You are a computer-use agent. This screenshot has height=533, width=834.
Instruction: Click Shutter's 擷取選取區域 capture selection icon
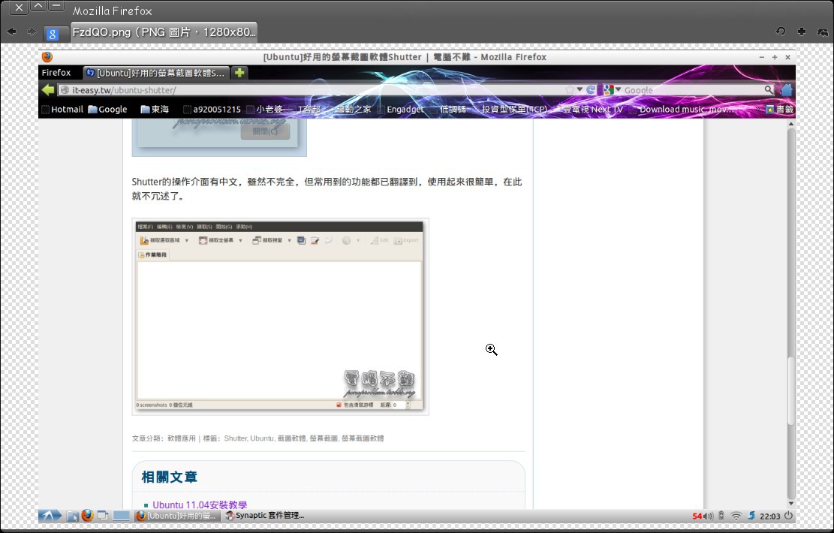[x=143, y=240]
